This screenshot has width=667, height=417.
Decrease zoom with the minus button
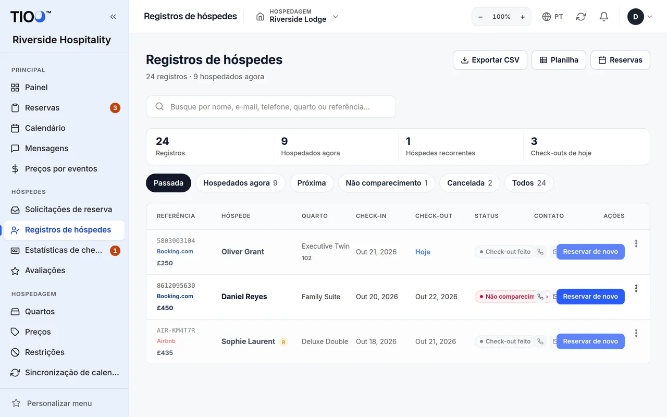[x=480, y=17]
